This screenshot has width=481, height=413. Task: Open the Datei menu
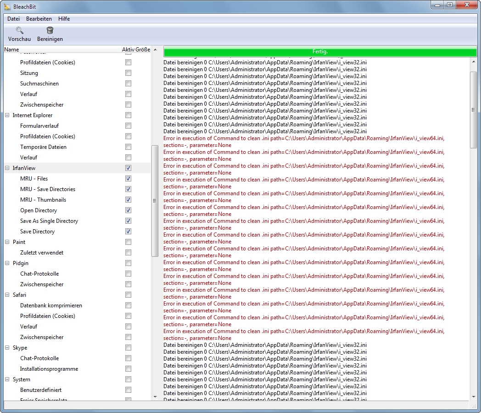13,19
